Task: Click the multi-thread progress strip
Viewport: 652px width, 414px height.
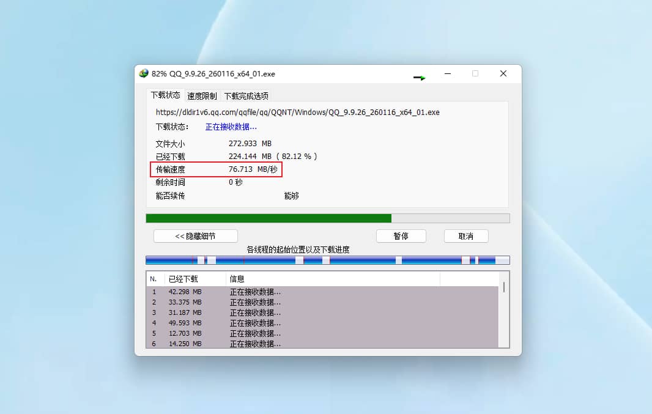Action: [x=327, y=259]
